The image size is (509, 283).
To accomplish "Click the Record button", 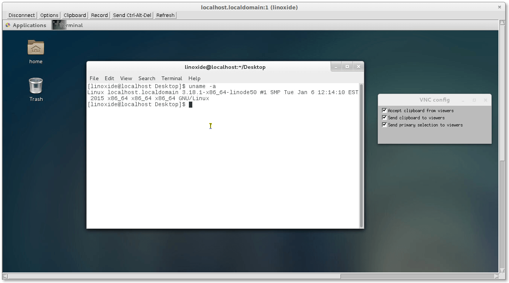I will click(x=99, y=15).
